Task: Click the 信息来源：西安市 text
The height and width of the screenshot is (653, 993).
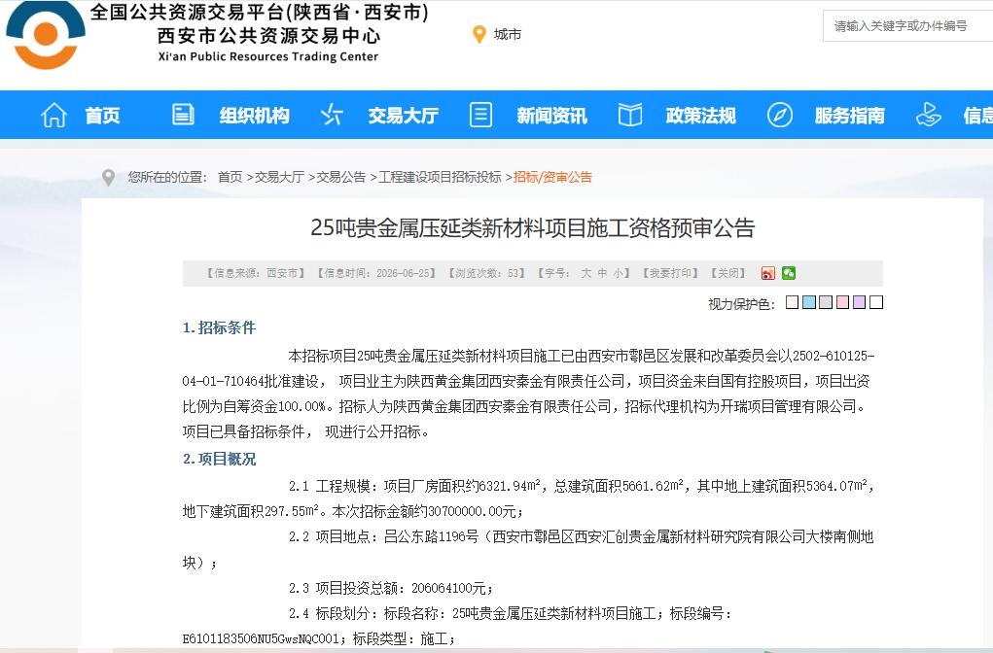Action: (x=256, y=273)
